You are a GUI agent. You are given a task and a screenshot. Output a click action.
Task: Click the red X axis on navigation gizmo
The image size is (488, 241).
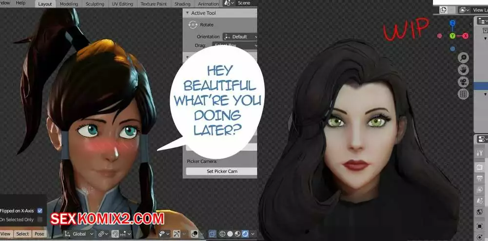(x=466, y=36)
